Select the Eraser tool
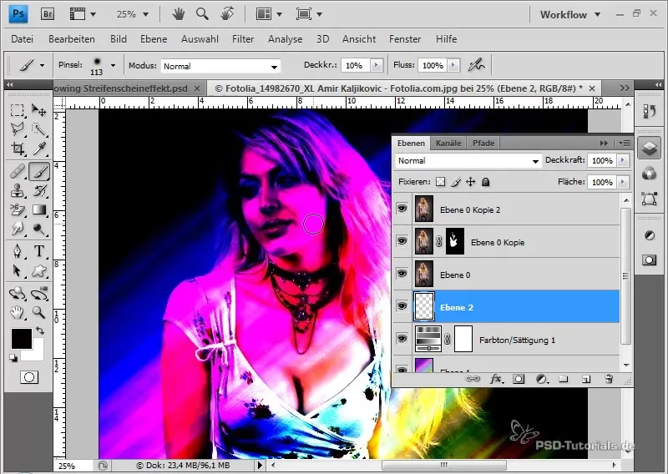Image resolution: width=668 pixels, height=474 pixels. (17, 210)
